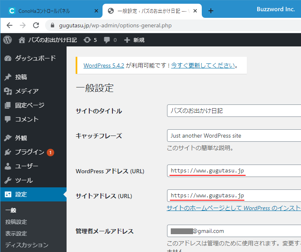This screenshot has height=252, width=301.
Task: Click the 固定ページ pages icon
Action: point(8,105)
